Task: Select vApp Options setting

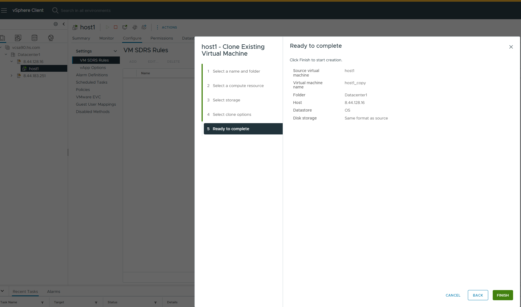Action: (93, 68)
